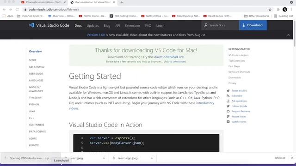This screenshot has height=166, width=296.
Task: Open the API navigation item
Action: pyautogui.click(x=117, y=26)
